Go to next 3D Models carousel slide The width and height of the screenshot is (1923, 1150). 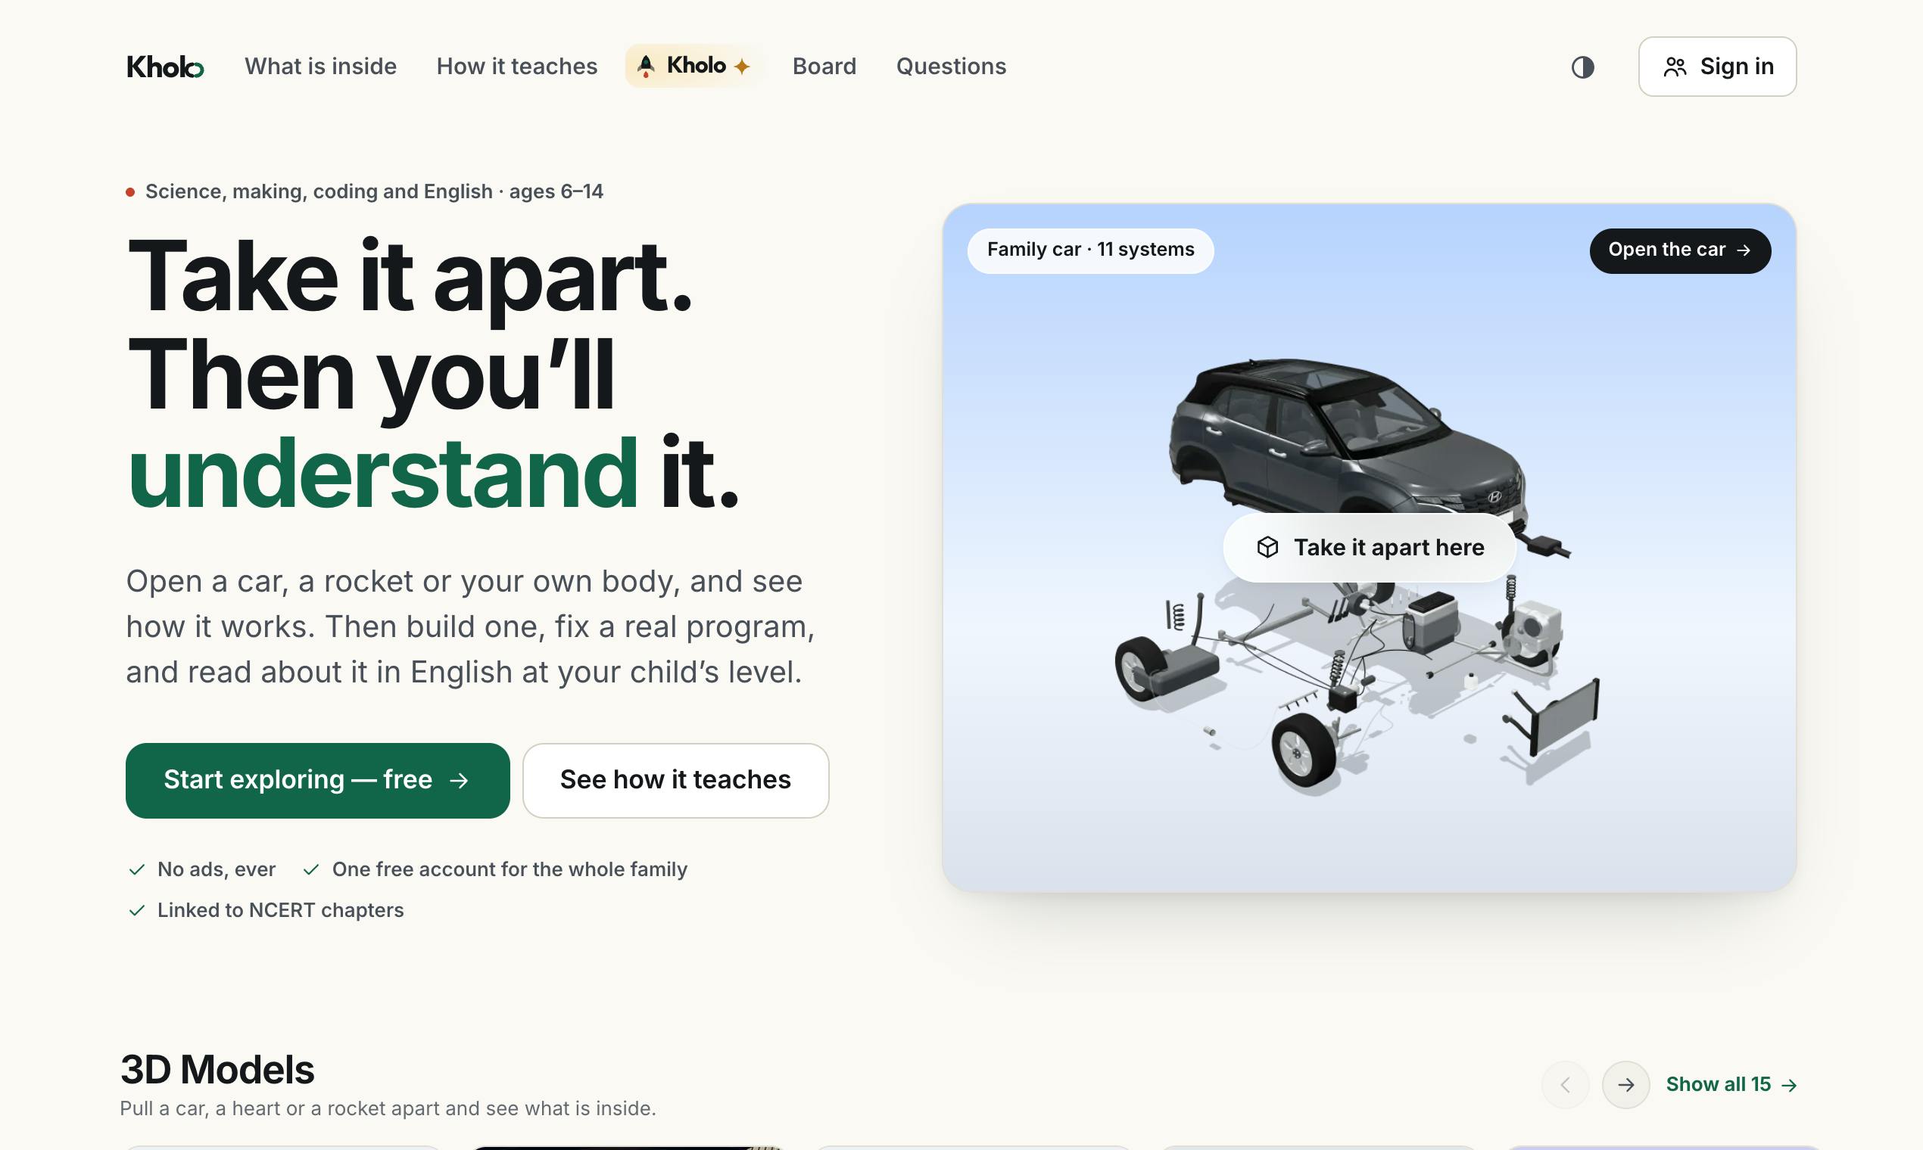click(1626, 1084)
